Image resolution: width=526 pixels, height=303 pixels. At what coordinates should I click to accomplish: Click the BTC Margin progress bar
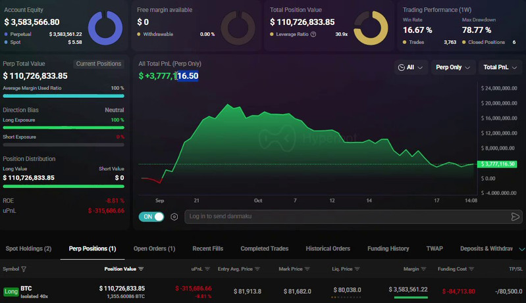tap(411, 297)
